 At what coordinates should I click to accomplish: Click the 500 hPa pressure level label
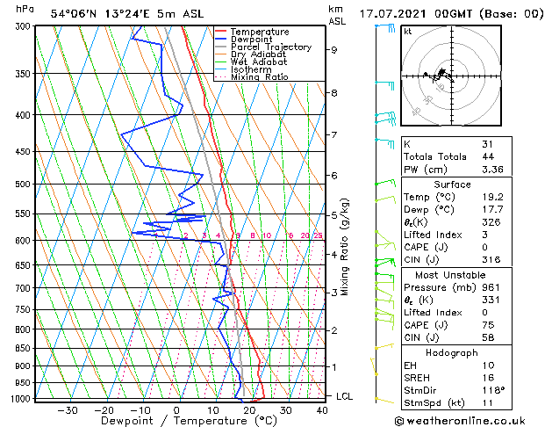click(25, 185)
